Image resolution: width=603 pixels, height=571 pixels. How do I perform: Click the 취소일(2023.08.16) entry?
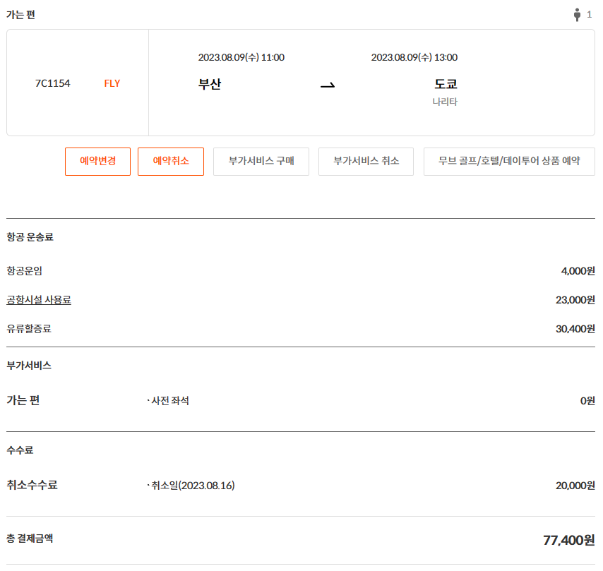point(191,486)
